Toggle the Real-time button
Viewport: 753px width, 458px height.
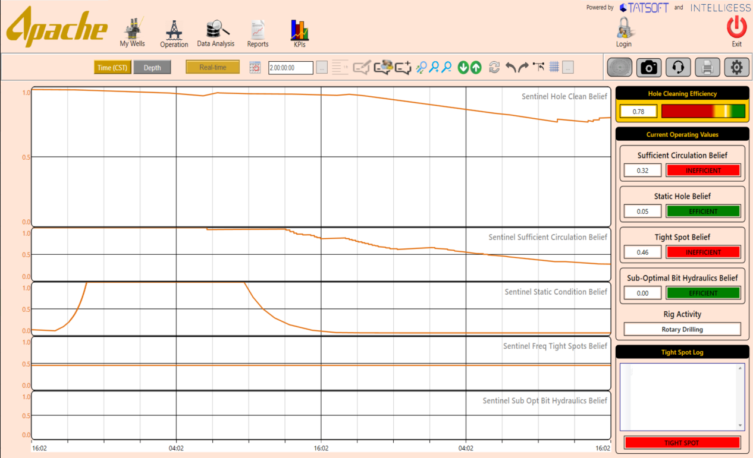pyautogui.click(x=212, y=67)
